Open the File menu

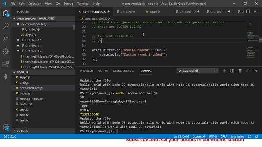point(13,4)
